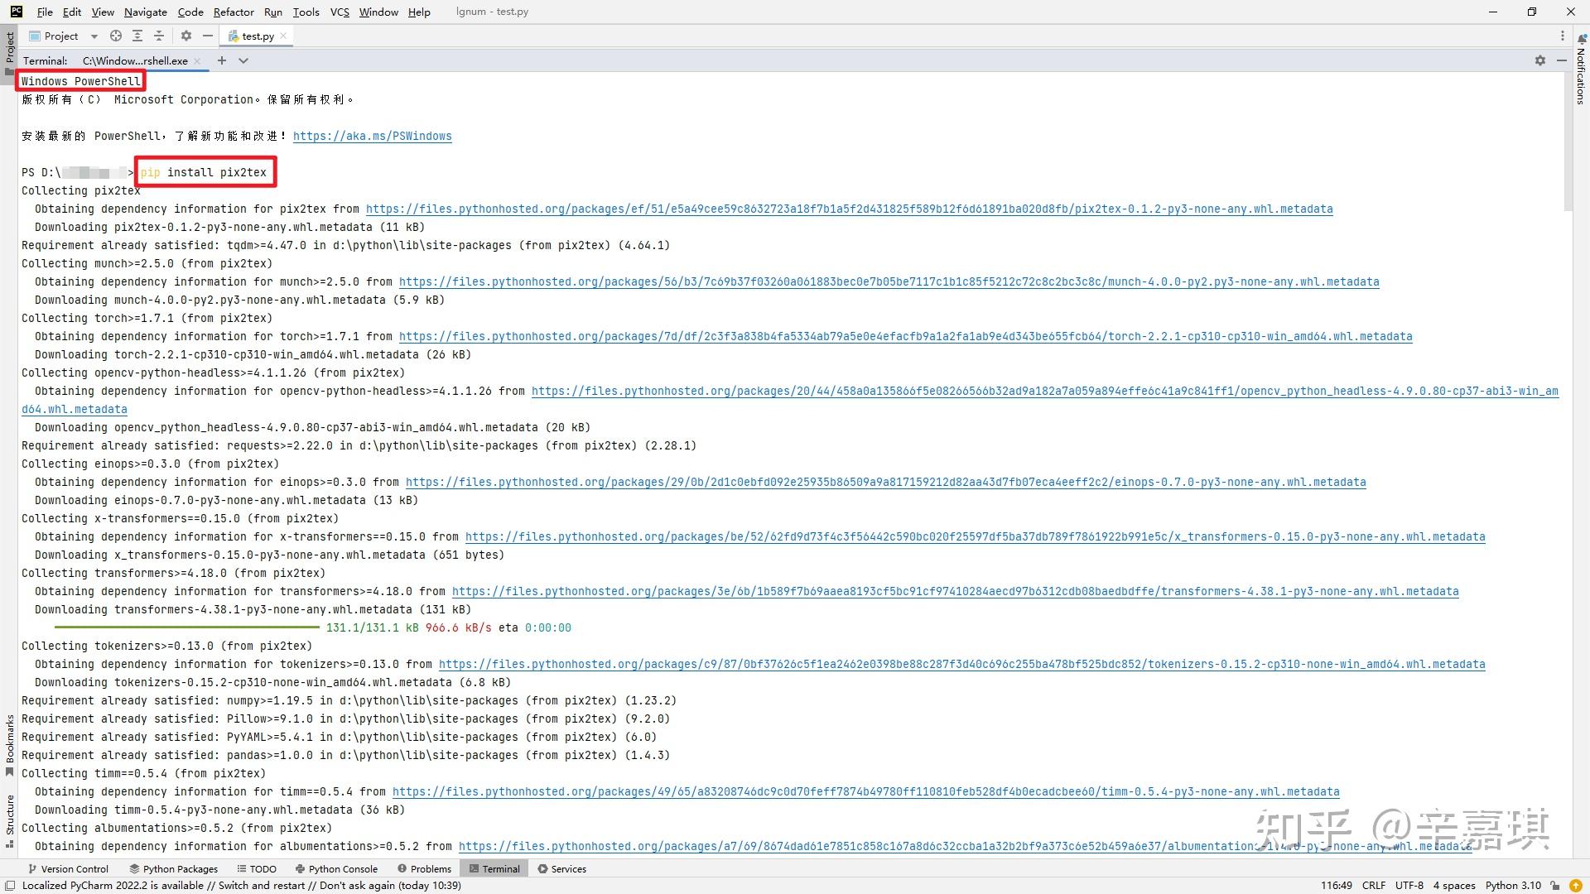
Task: Add a new terminal session tab
Action: pos(222,60)
